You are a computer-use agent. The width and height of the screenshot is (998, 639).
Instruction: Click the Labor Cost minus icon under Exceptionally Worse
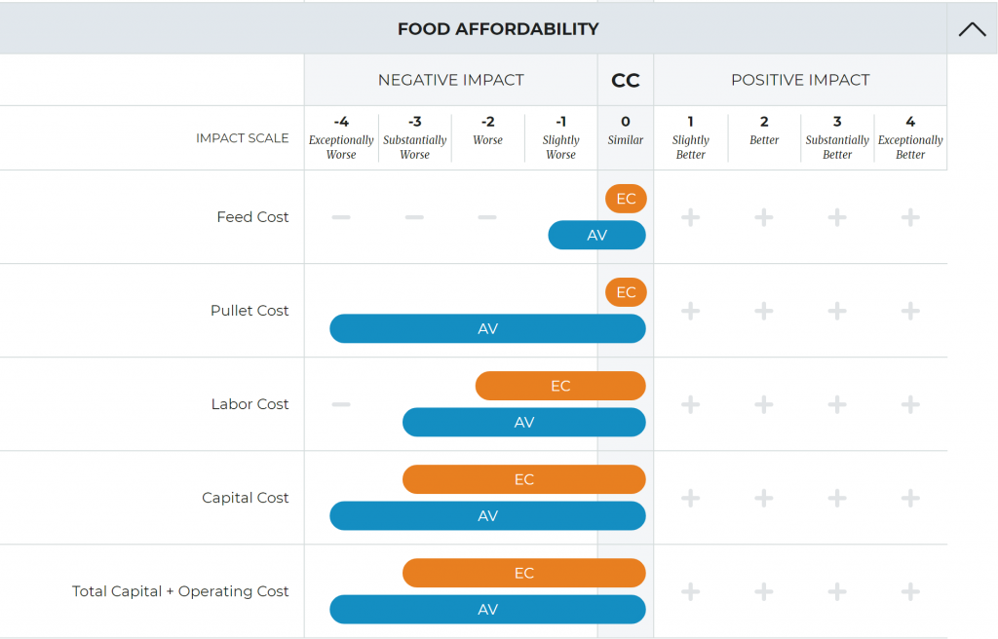point(341,404)
